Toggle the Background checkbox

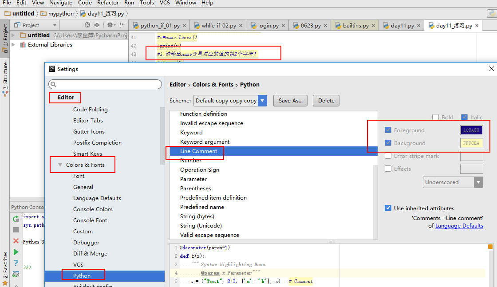pyautogui.click(x=388, y=143)
